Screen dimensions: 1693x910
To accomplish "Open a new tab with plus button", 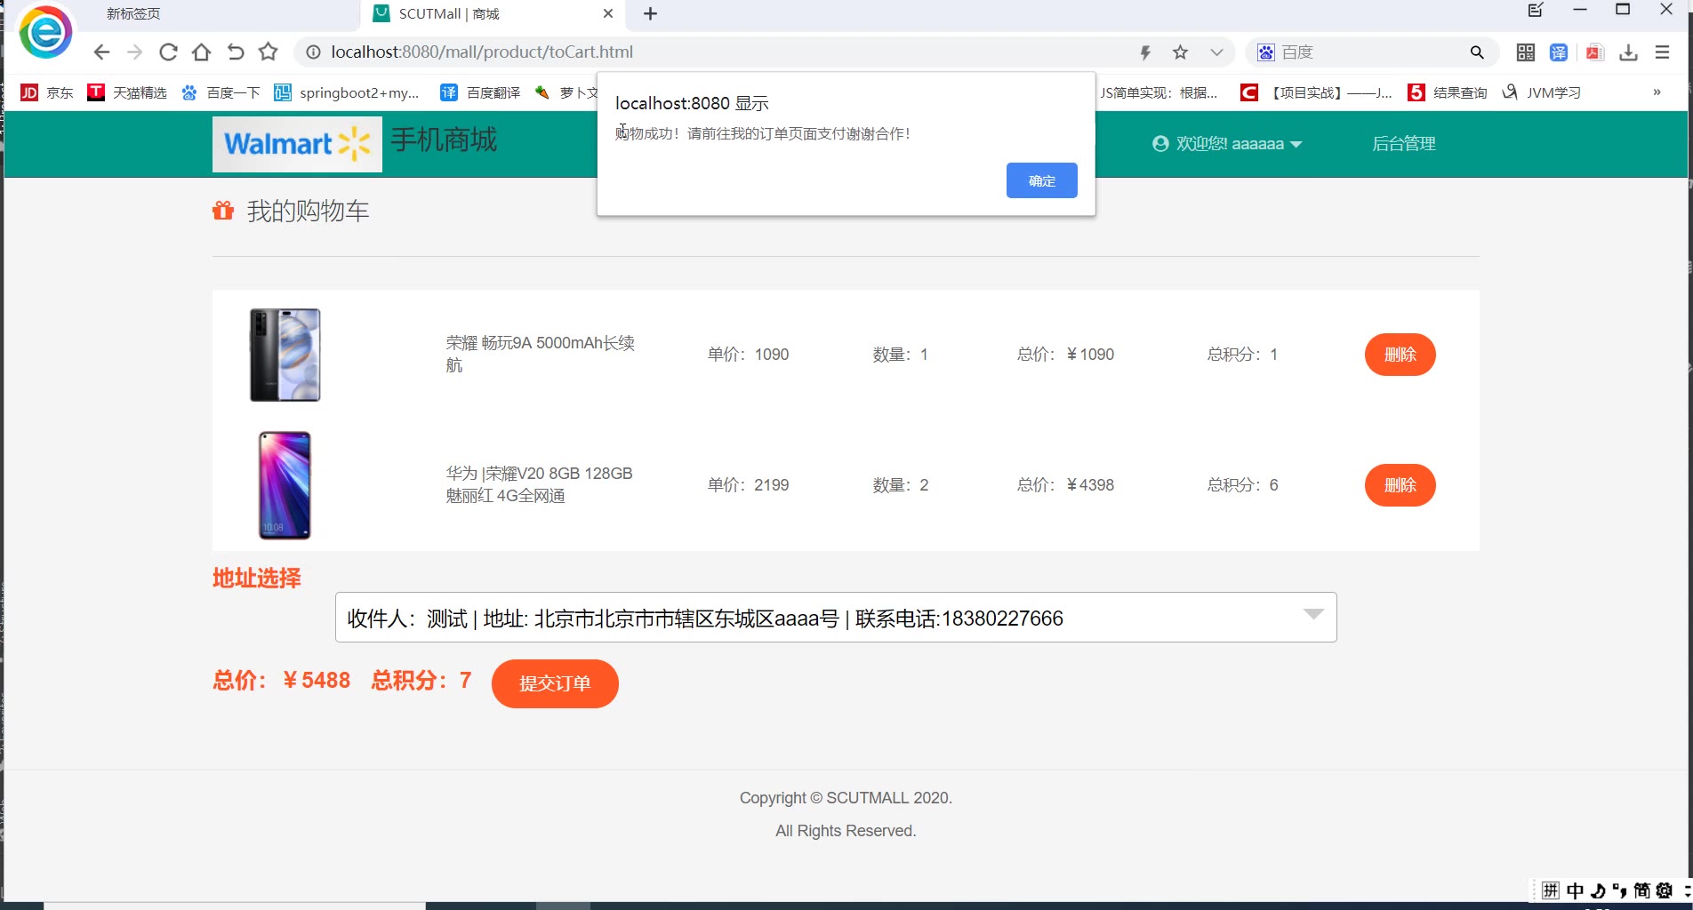I will coord(650,13).
